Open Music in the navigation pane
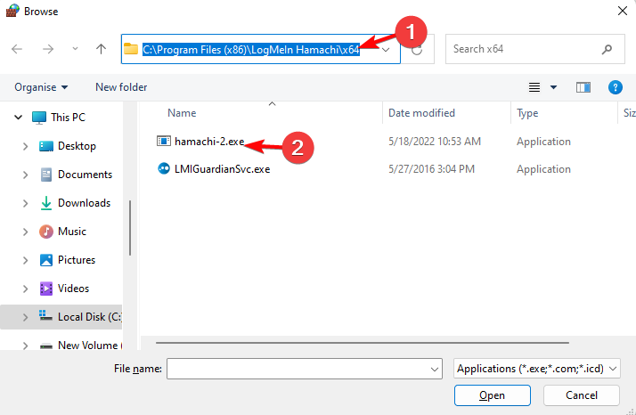This screenshot has height=415, width=636. (x=72, y=232)
